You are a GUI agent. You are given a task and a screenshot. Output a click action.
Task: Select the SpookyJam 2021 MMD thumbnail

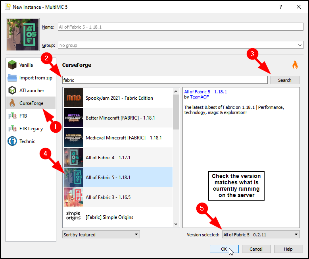click(x=74, y=98)
